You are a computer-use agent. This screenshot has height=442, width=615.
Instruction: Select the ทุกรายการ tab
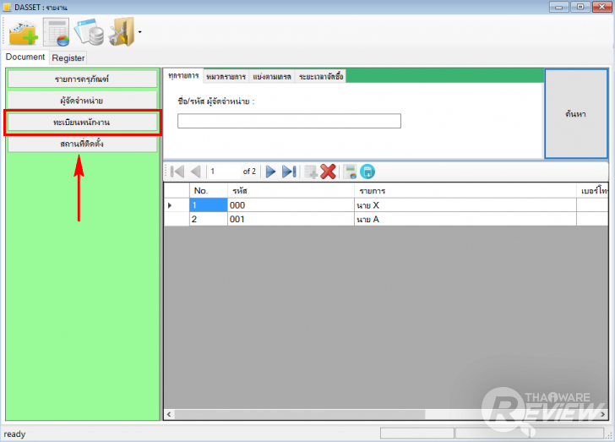pyautogui.click(x=183, y=76)
